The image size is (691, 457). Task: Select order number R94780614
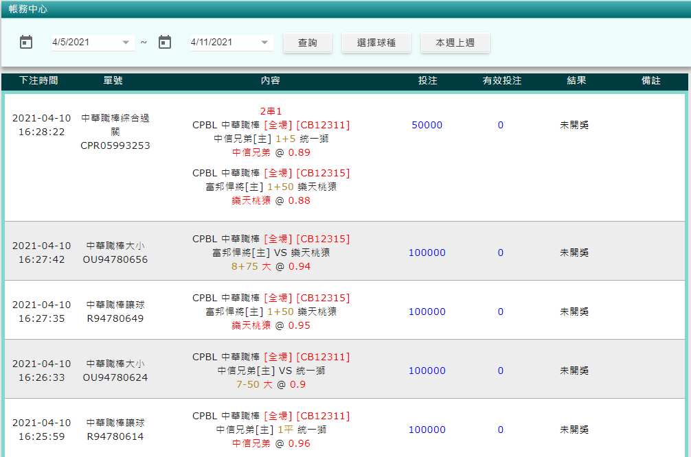[x=115, y=436]
